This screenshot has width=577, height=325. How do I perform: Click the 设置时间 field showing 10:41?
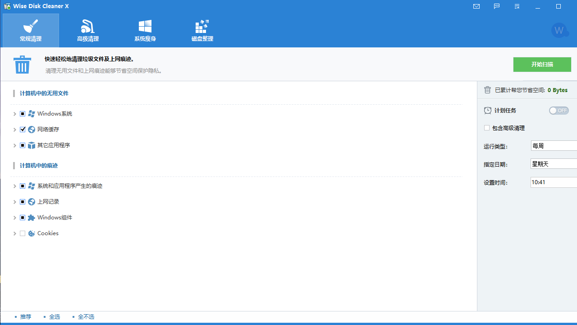point(554,182)
